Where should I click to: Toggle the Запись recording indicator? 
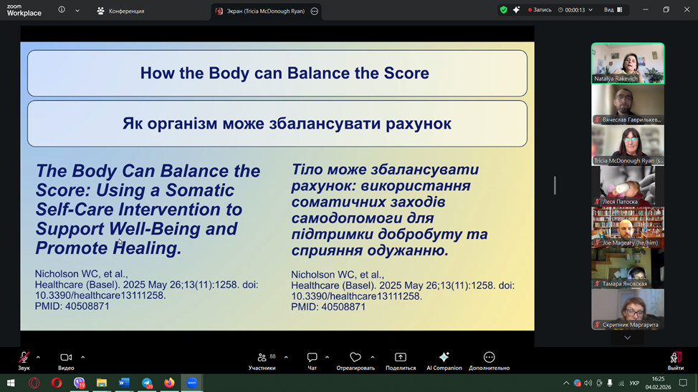pyautogui.click(x=540, y=10)
